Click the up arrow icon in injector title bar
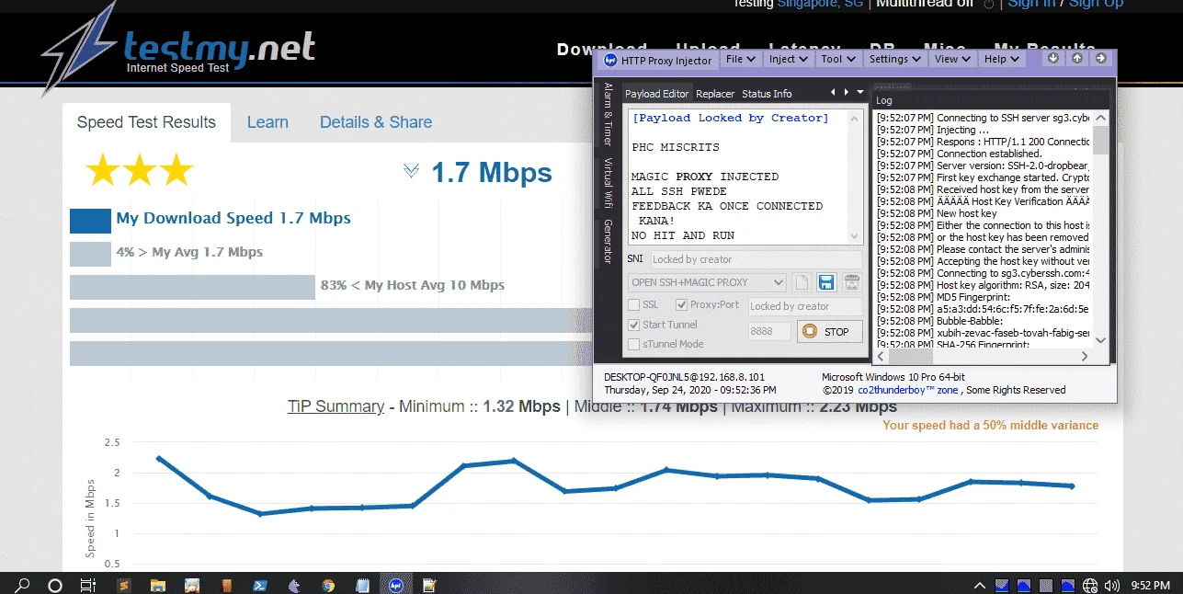Screen dimensions: 1183x594 (1077, 58)
